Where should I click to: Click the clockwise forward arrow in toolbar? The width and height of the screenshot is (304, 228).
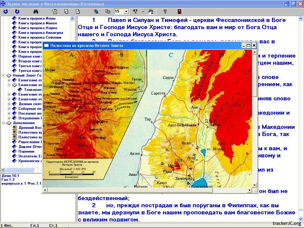coord(17,12)
